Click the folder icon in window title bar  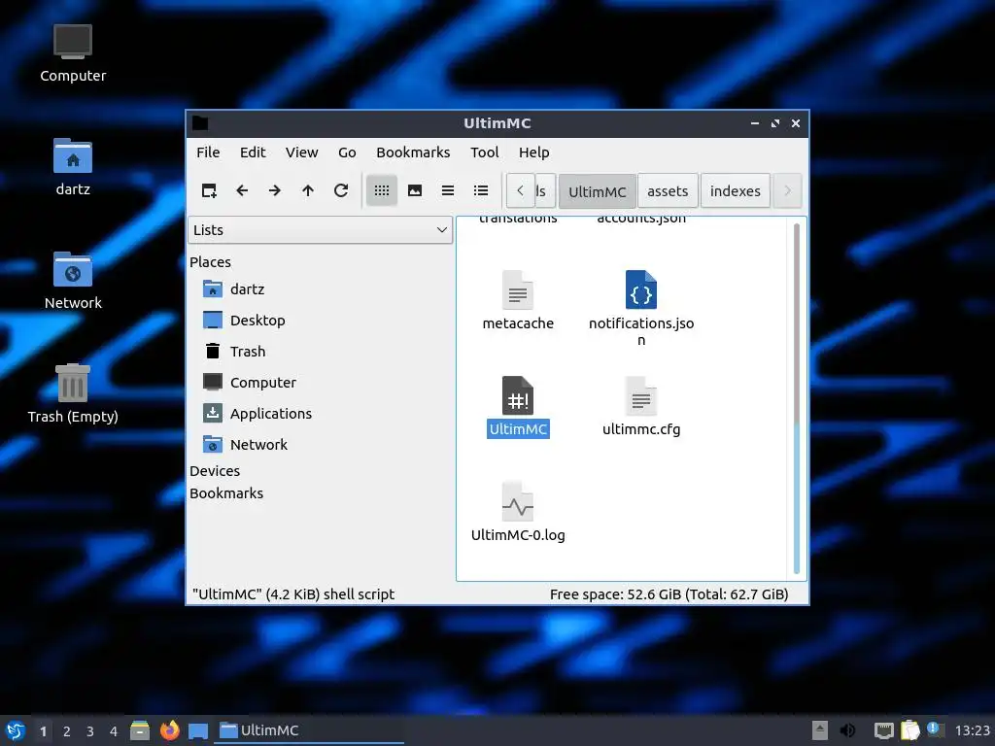pyautogui.click(x=200, y=123)
